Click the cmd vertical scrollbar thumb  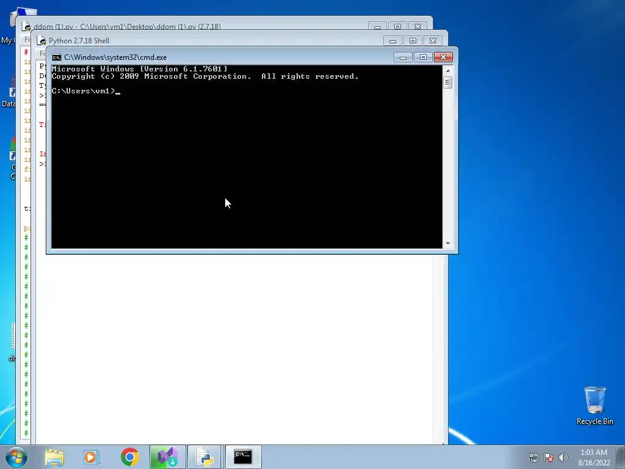coord(447,82)
